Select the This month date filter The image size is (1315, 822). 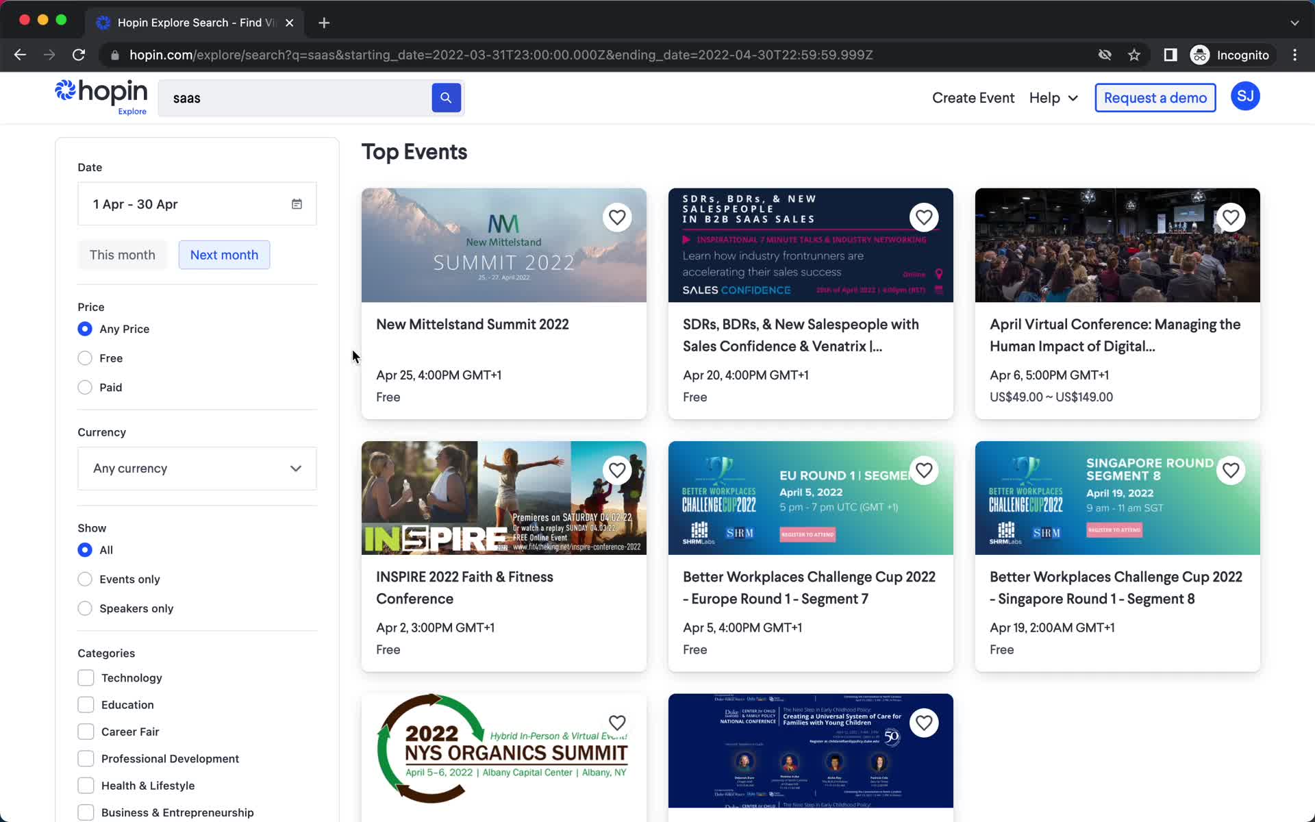click(123, 255)
